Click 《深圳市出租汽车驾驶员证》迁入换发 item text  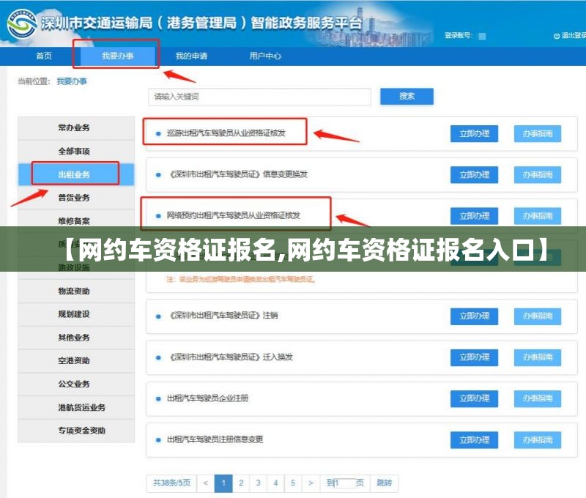231,357
